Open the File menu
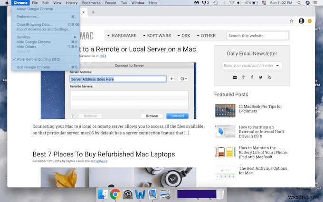This screenshot has width=323, height=202. click(x=35, y=3)
